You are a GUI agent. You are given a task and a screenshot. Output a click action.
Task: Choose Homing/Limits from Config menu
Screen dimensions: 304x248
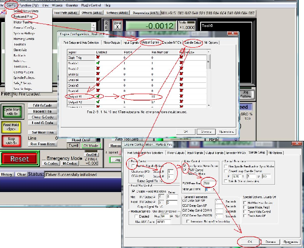pos(24,39)
